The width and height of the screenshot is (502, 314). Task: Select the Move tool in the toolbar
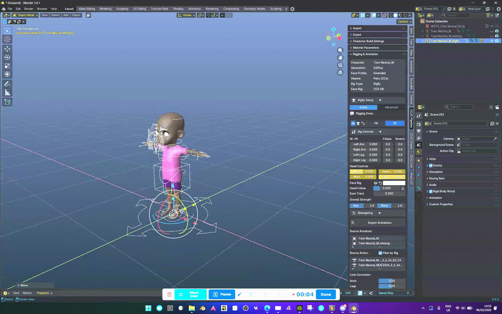7,48
